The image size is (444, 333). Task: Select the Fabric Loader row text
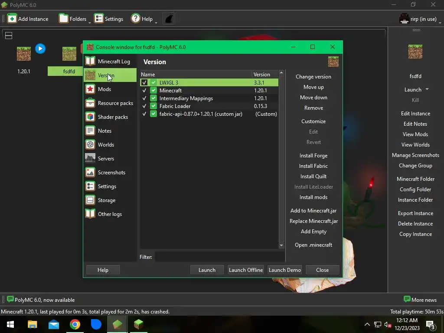(x=175, y=106)
